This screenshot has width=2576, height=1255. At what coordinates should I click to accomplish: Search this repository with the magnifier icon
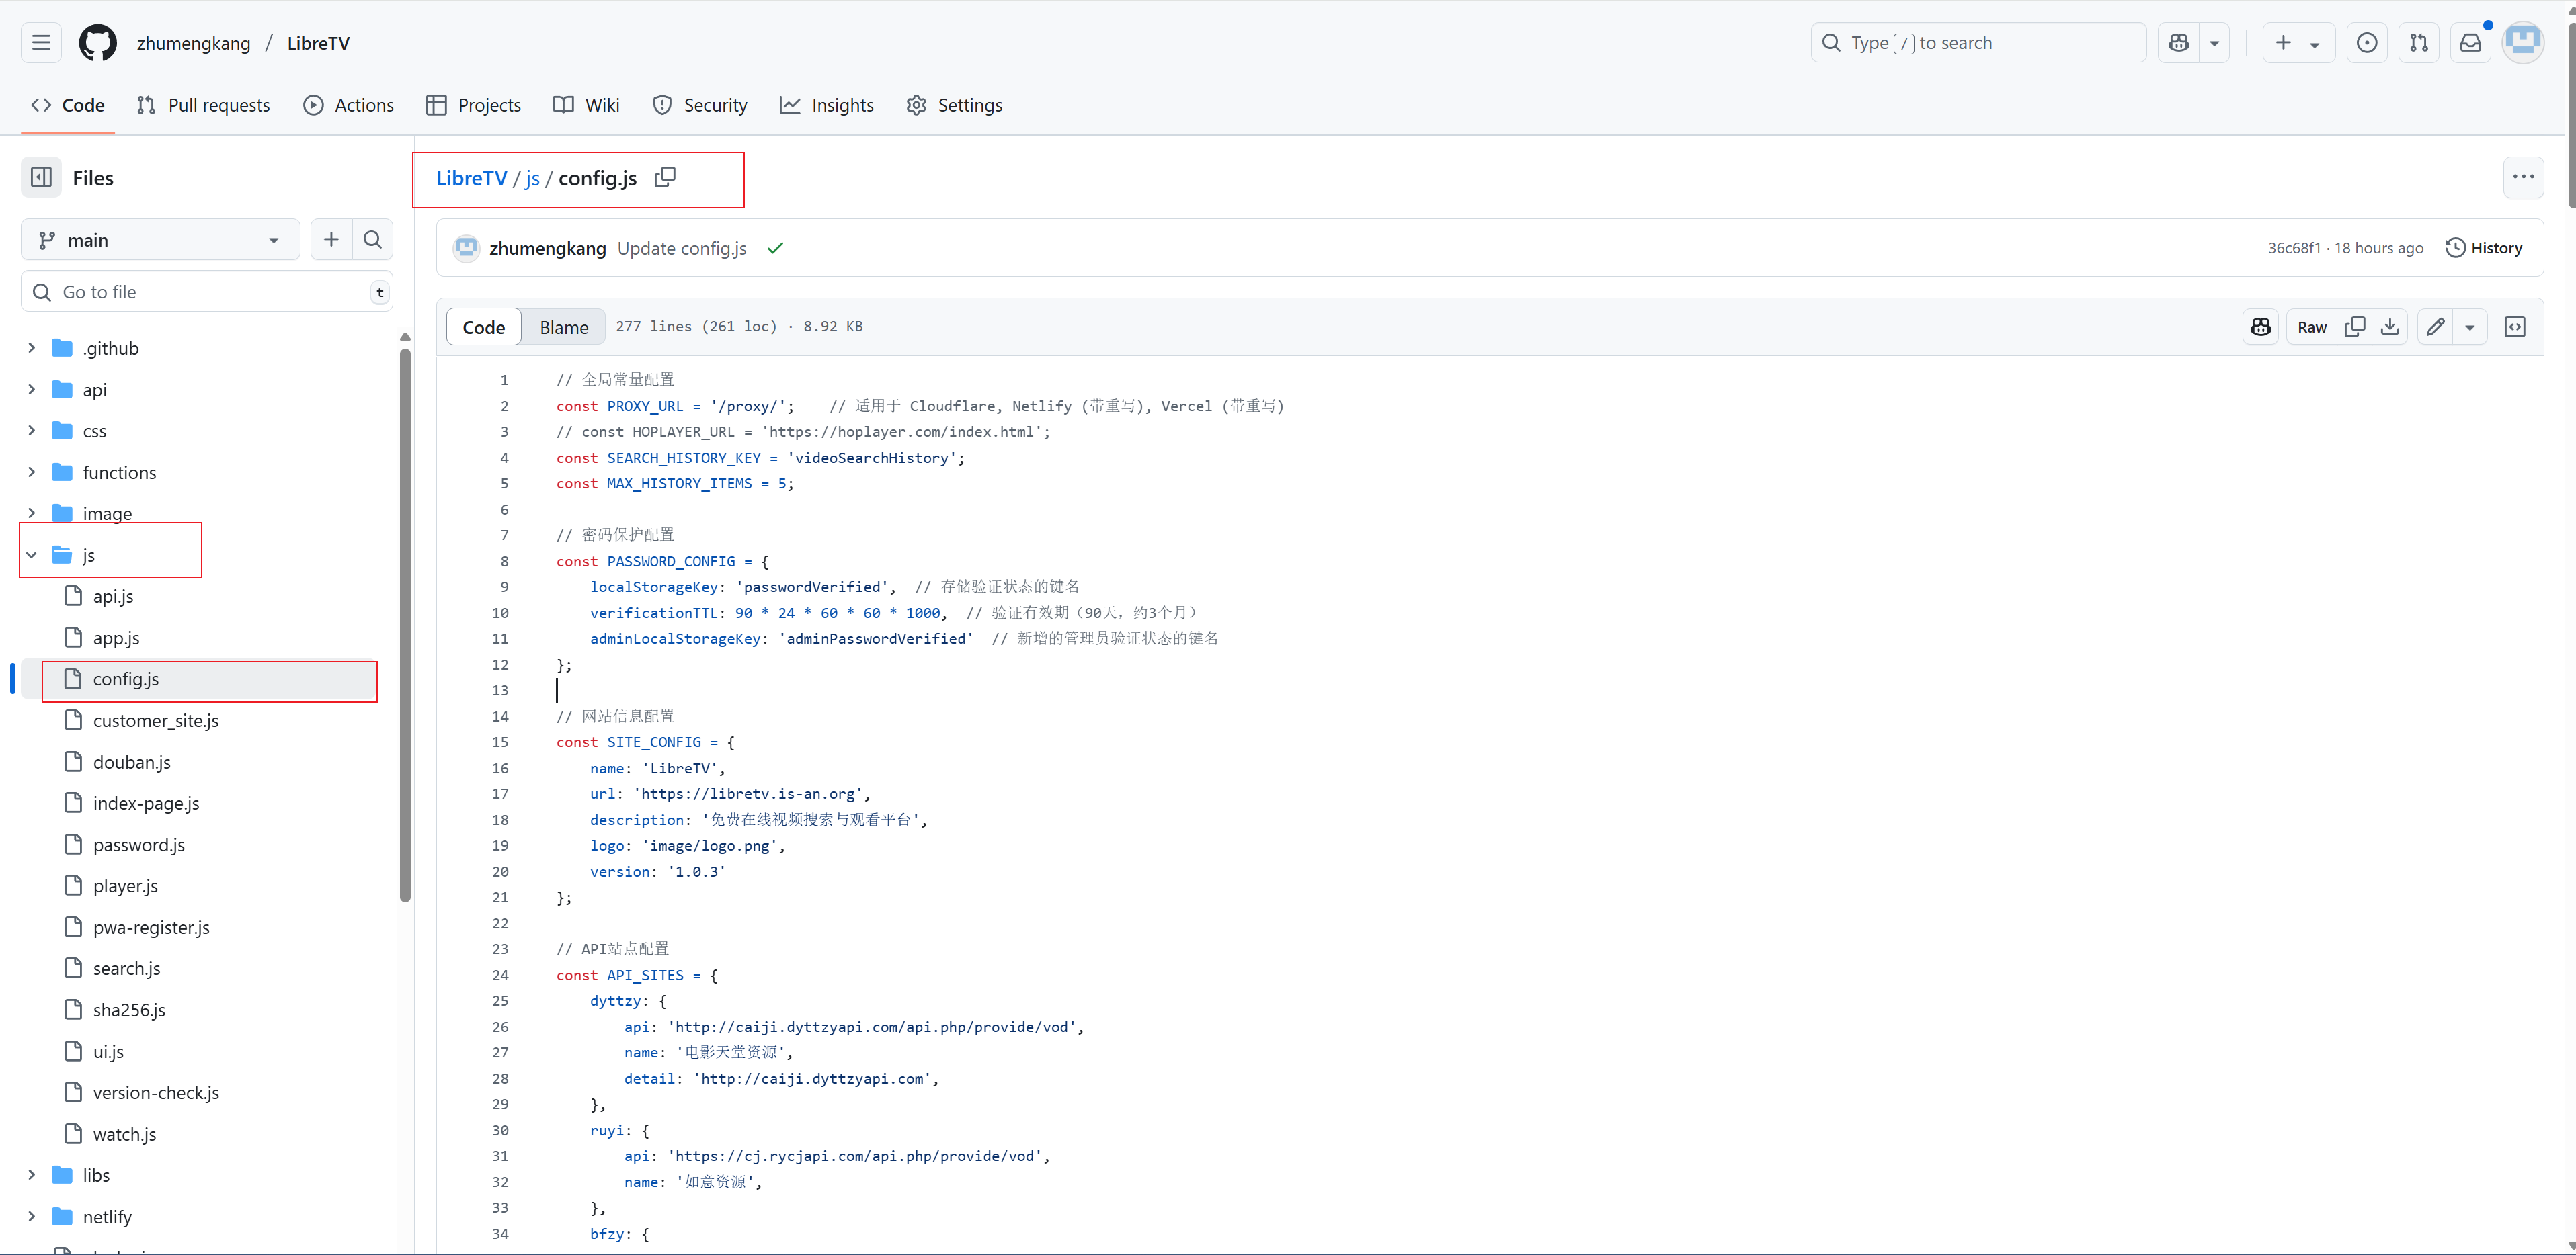point(373,240)
